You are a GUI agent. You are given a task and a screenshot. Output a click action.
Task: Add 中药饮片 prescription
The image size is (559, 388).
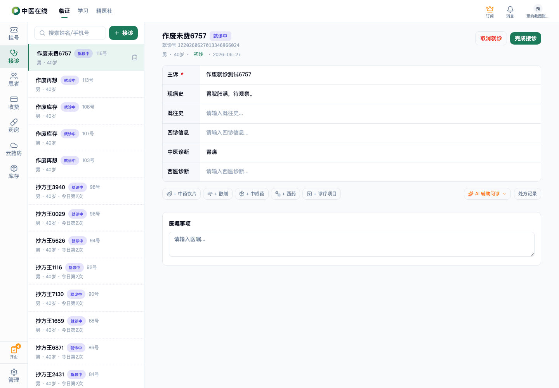(x=181, y=194)
